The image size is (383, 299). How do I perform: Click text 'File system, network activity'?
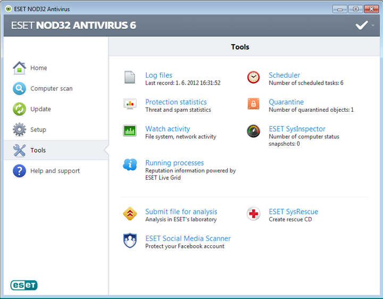tap(181, 137)
